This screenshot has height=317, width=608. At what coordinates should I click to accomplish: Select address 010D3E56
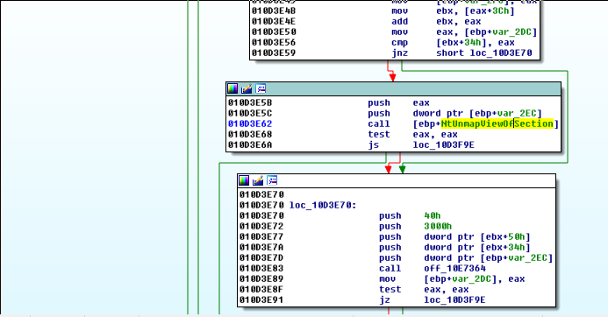274,43
